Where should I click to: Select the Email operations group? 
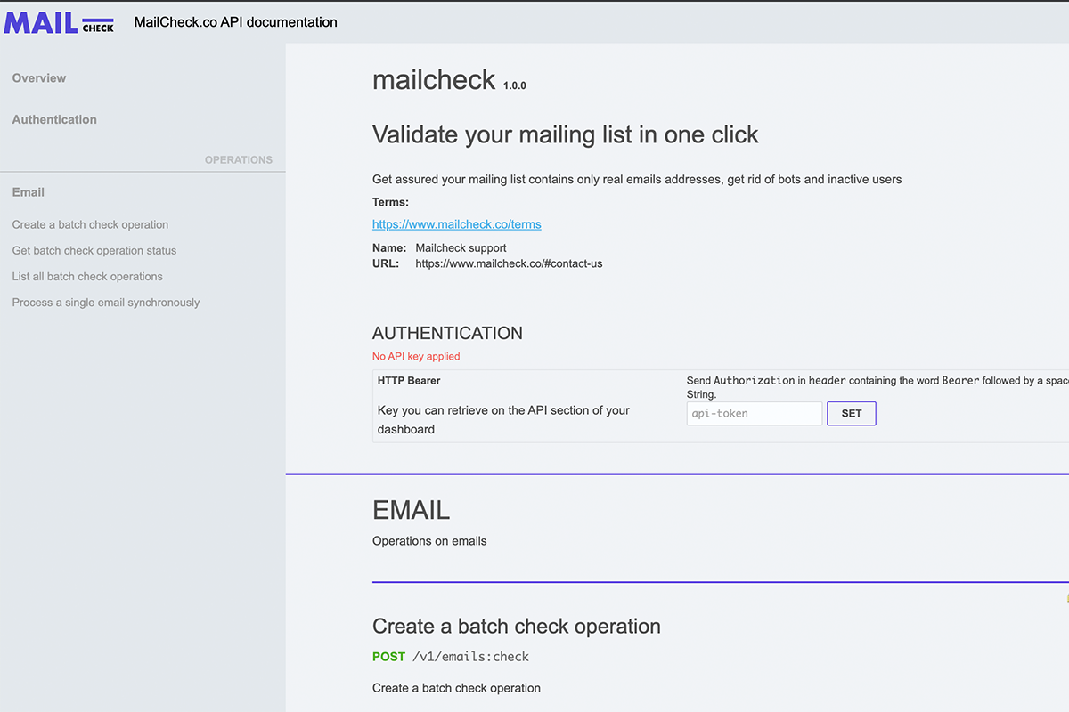29,192
